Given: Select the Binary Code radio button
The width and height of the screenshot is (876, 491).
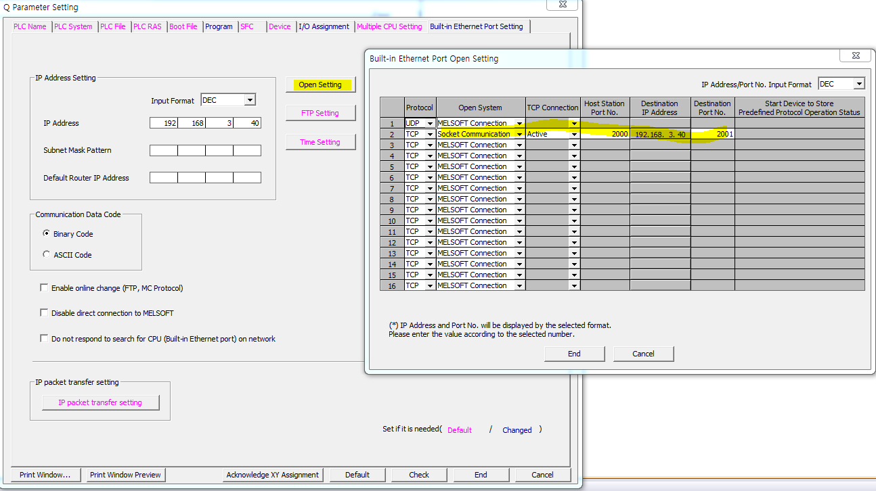Looking at the screenshot, I should [x=46, y=233].
